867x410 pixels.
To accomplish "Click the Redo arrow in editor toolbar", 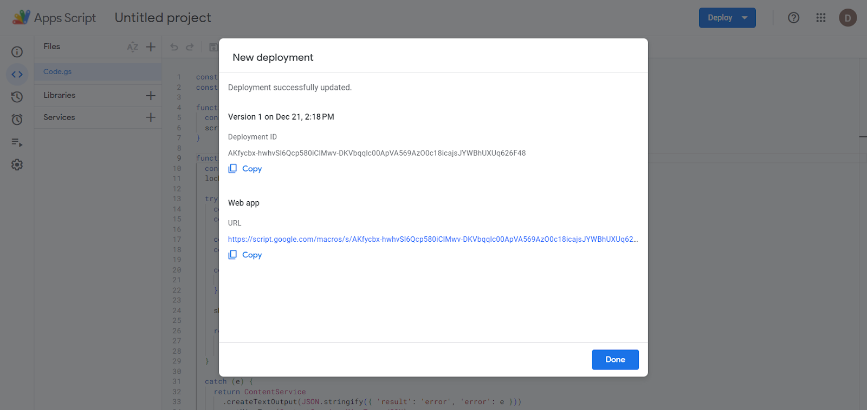I will click(x=190, y=47).
